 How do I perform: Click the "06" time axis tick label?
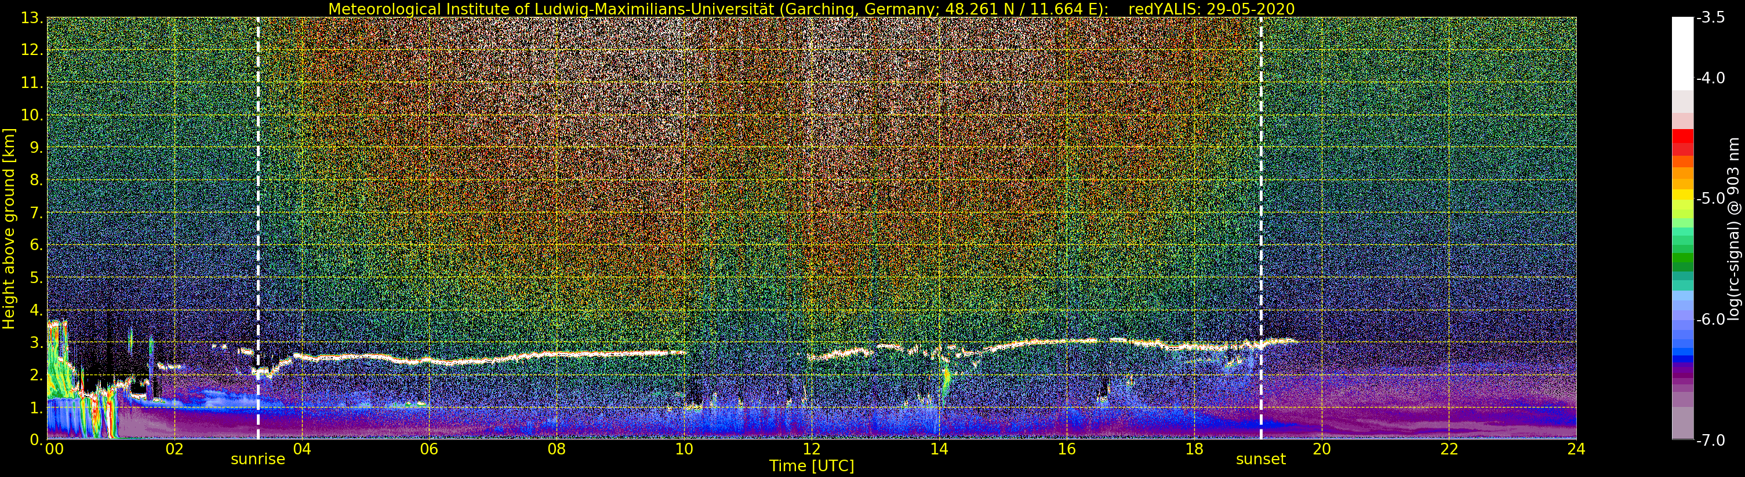click(x=429, y=449)
